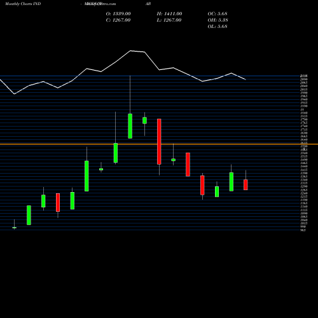This screenshot has width=318, height=318.
Task: Select the high value H: 1411.00
Action: click(x=169, y=14)
